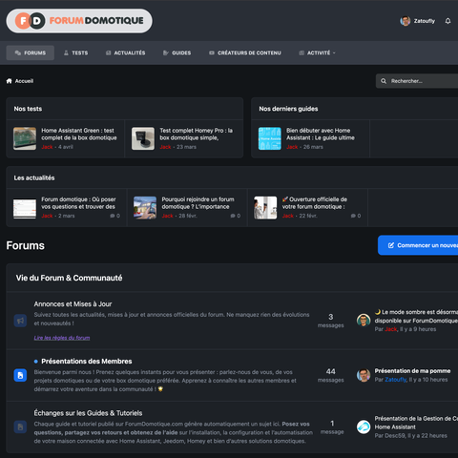458x458 pixels.
Task: Go to the Actualités tab
Action: click(x=126, y=52)
